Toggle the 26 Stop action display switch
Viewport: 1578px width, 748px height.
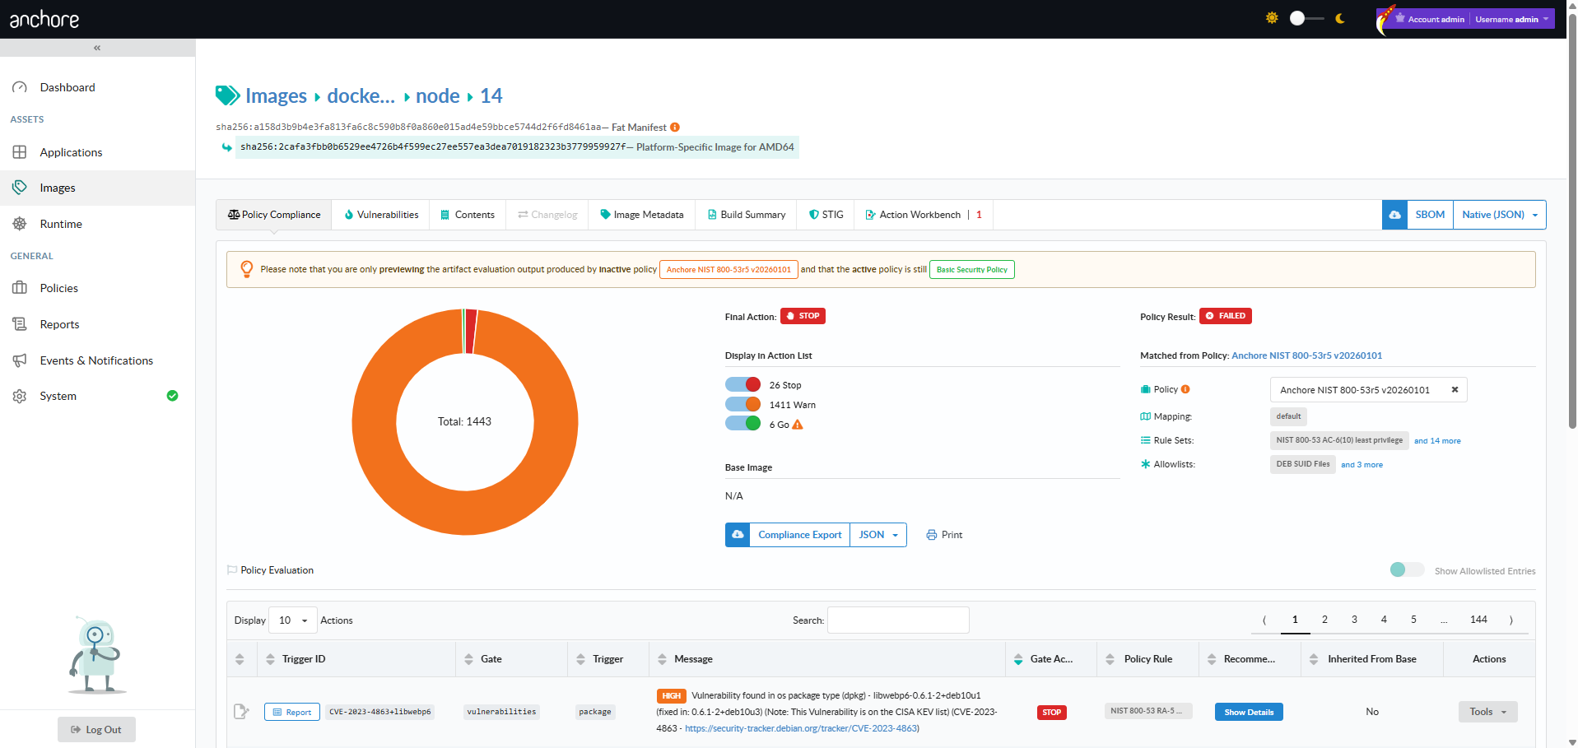click(742, 384)
